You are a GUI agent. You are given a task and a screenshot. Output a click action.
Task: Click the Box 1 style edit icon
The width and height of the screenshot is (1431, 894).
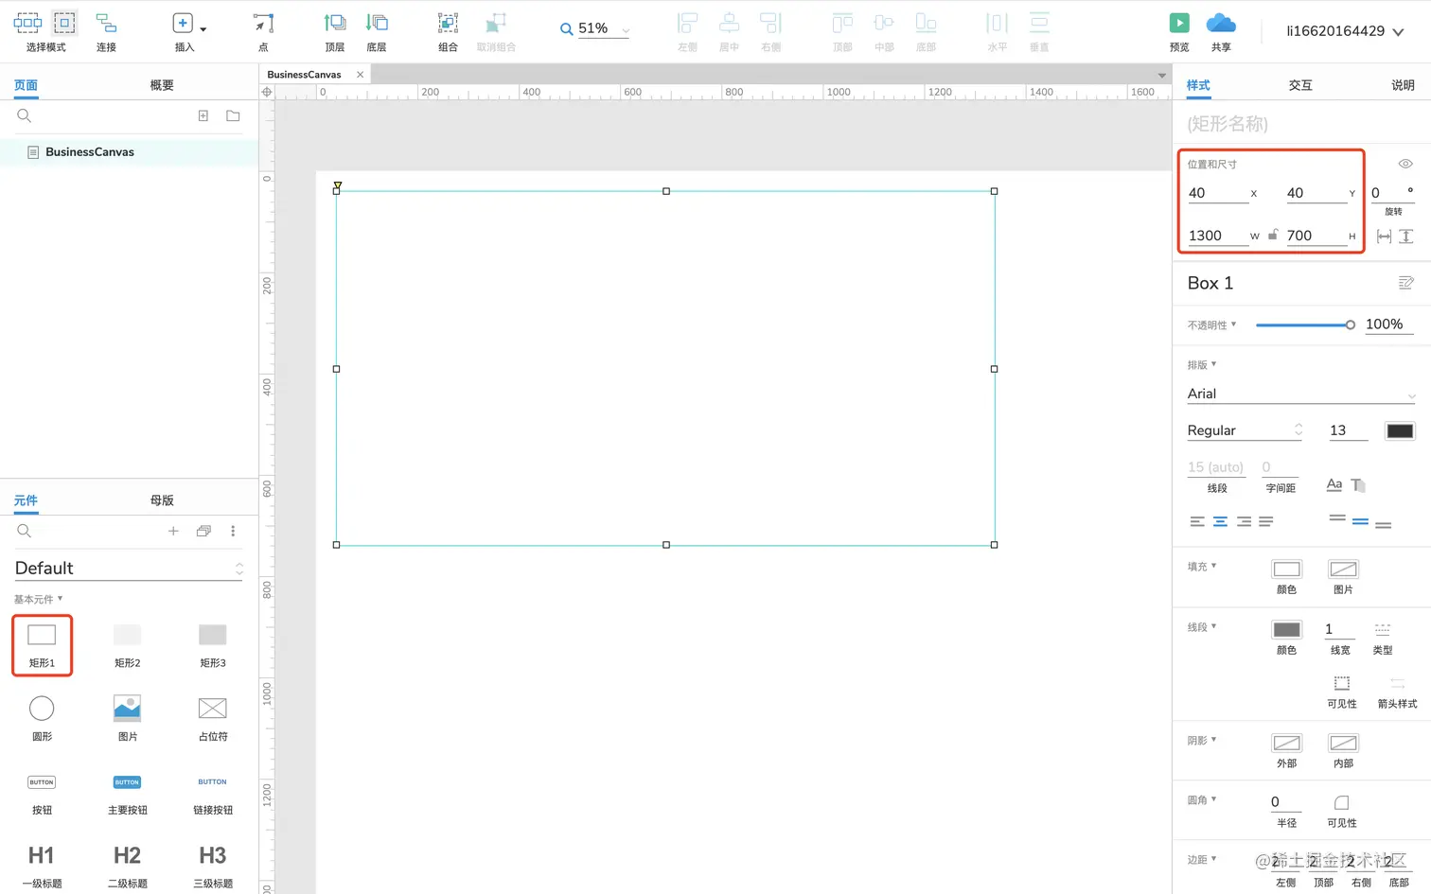1405,283
